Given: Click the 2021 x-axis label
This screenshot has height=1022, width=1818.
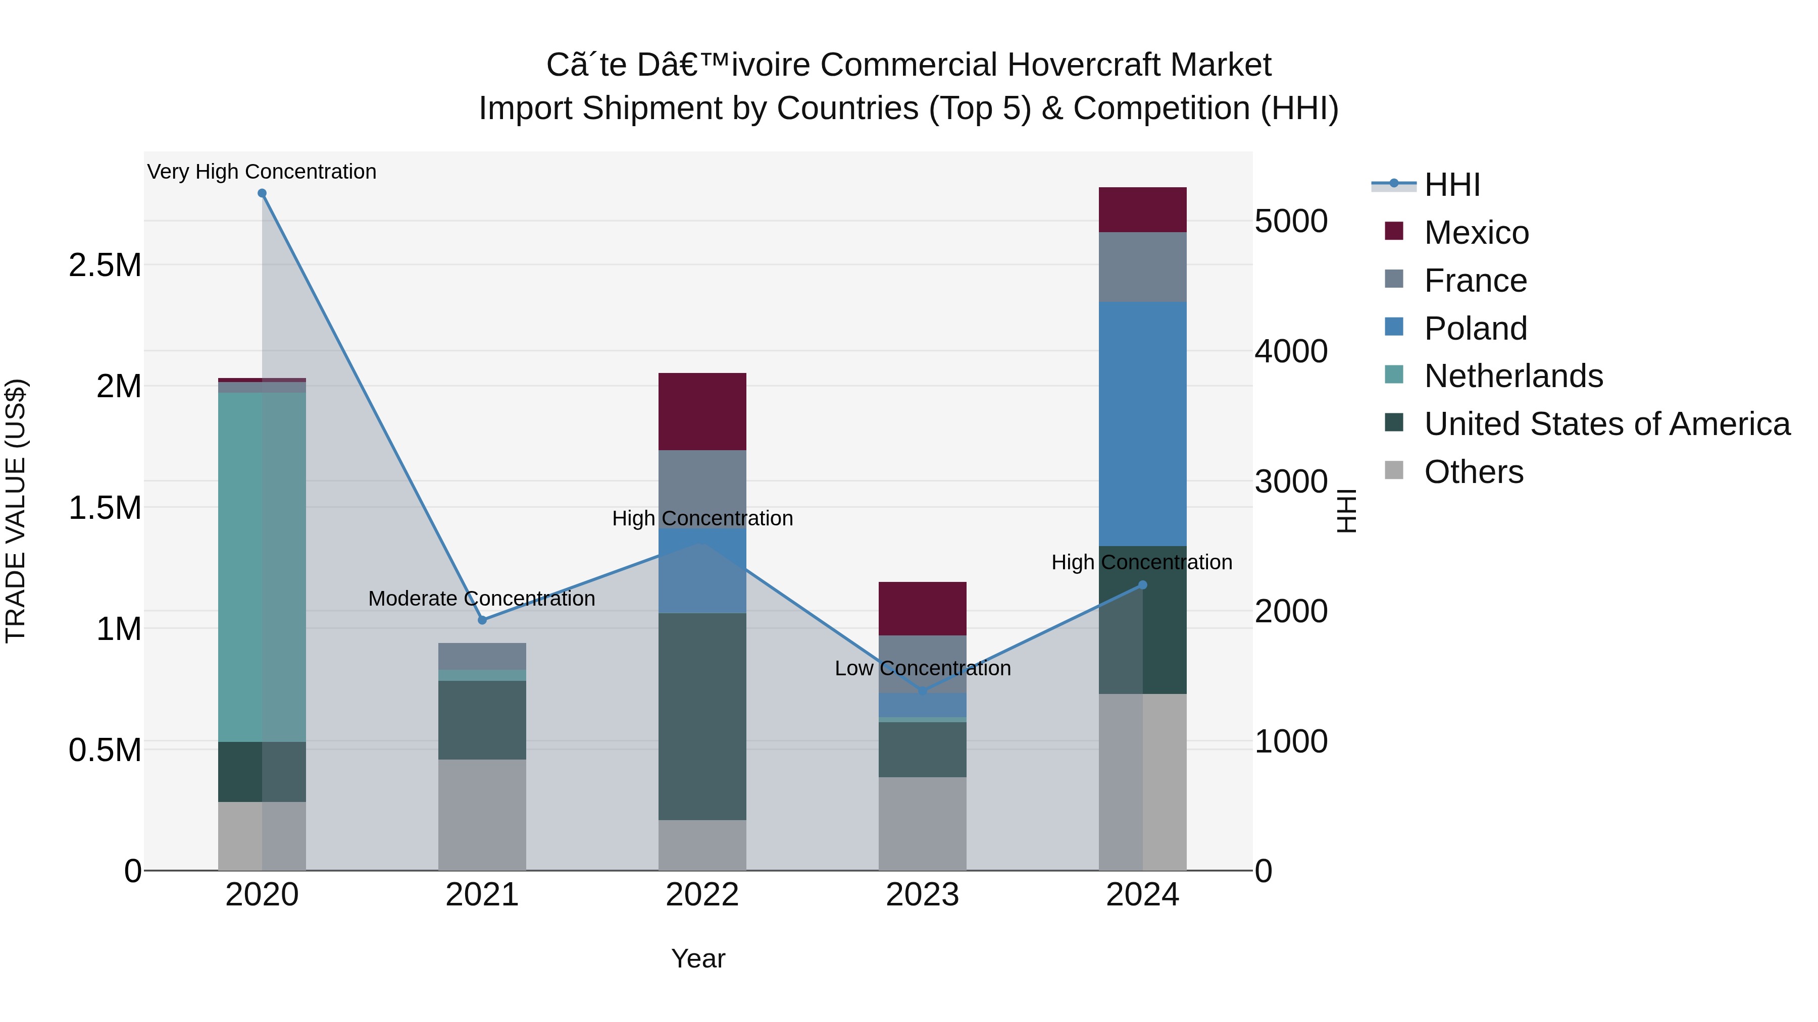Looking at the screenshot, I should [x=482, y=895].
